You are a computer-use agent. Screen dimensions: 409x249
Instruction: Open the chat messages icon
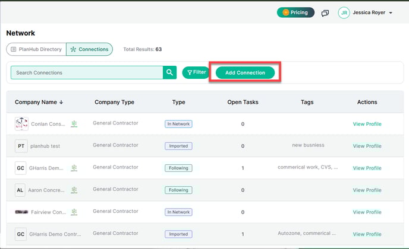tap(325, 12)
